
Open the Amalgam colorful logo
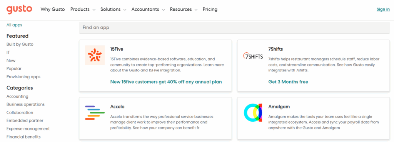click(253, 113)
